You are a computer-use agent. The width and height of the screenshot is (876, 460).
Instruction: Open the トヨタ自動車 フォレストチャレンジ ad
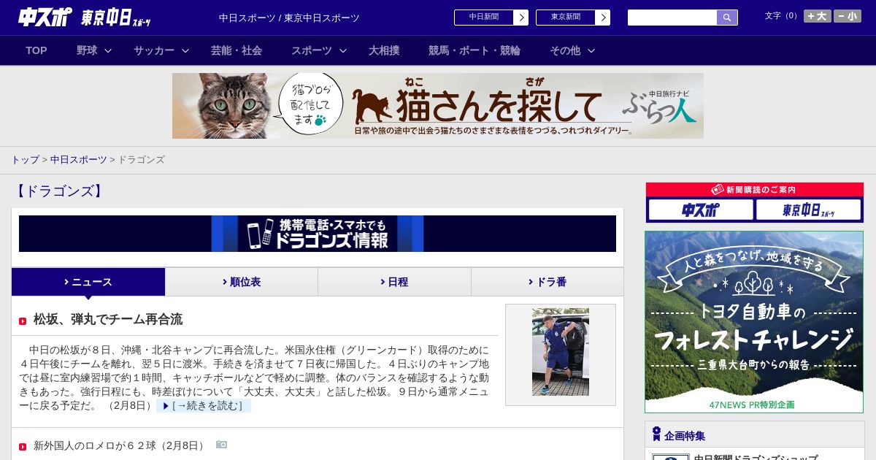click(x=754, y=322)
